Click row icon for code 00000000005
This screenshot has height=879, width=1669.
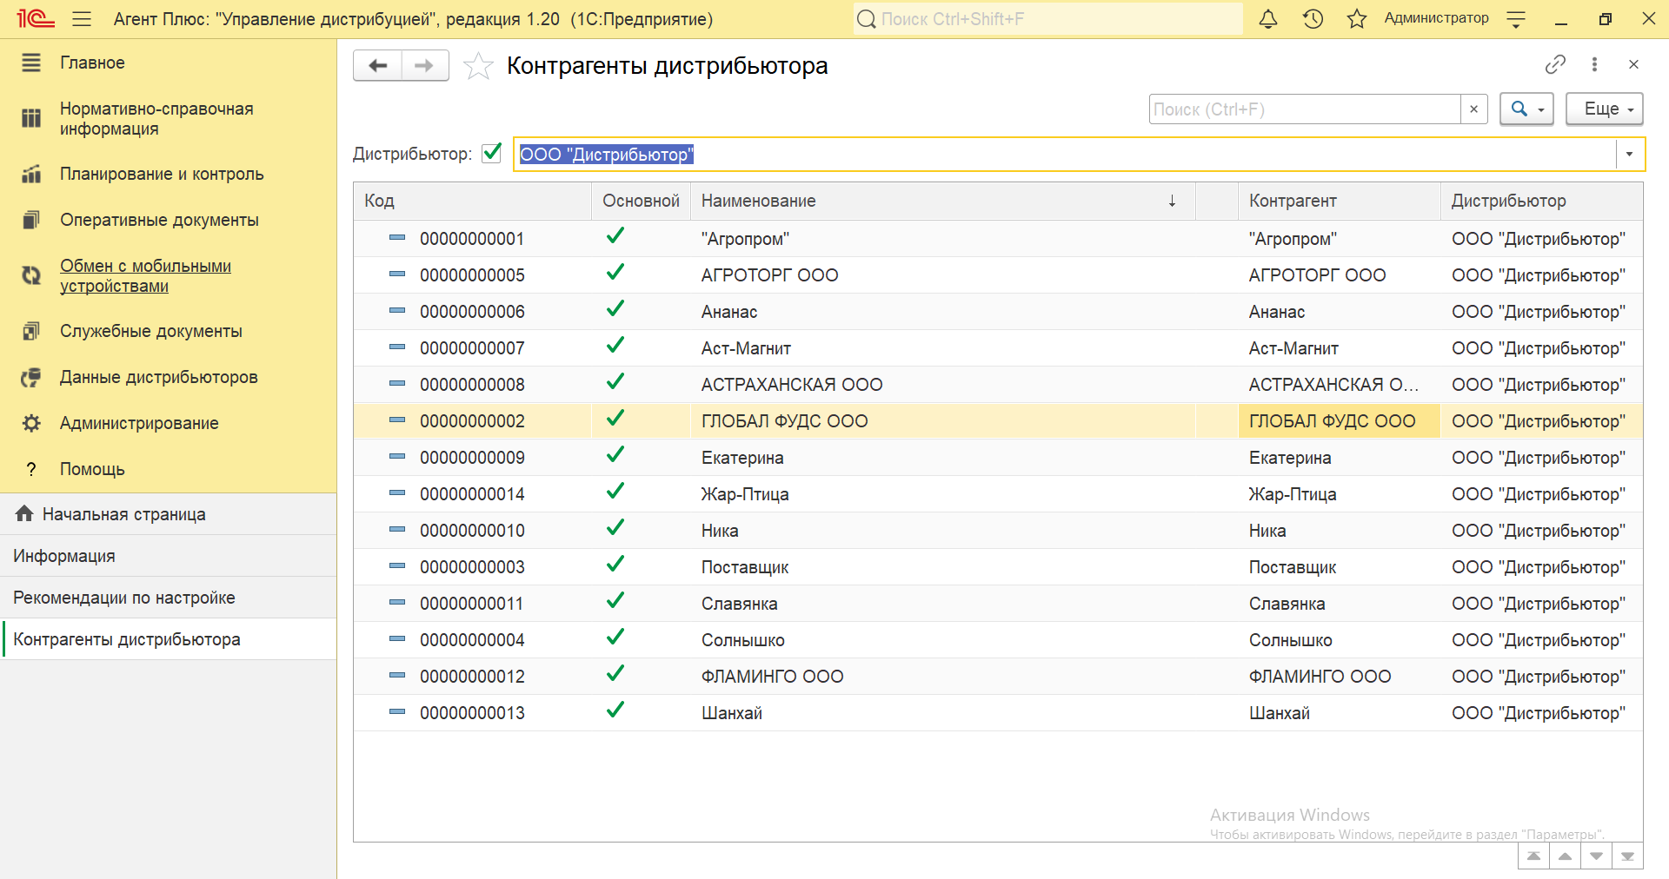click(x=397, y=274)
